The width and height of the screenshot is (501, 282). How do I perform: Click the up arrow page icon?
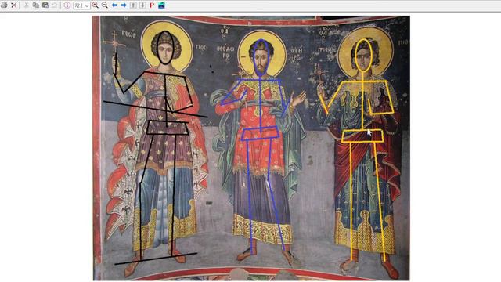coord(133,5)
